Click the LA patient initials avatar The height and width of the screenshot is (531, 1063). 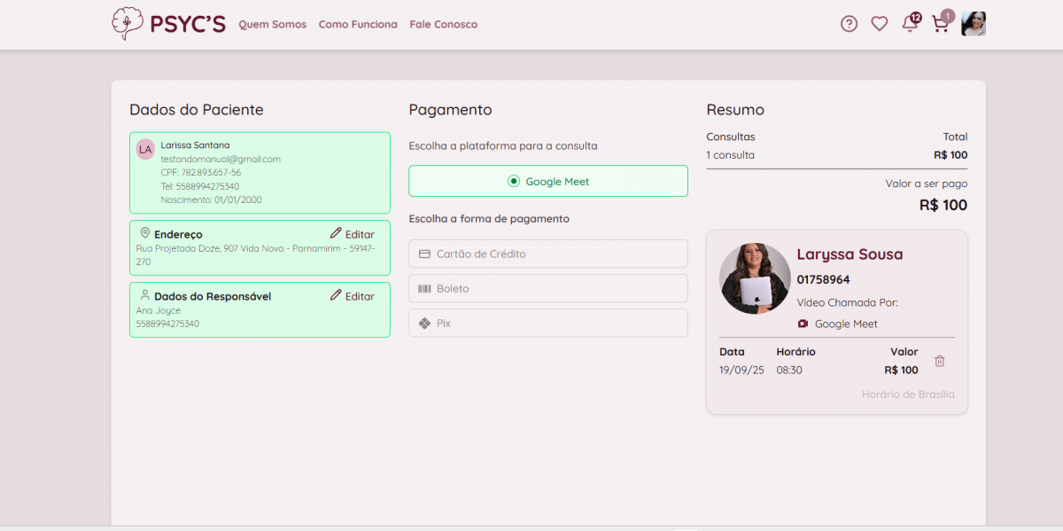pos(145,149)
